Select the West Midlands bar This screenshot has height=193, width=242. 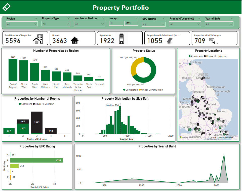[45, 75]
